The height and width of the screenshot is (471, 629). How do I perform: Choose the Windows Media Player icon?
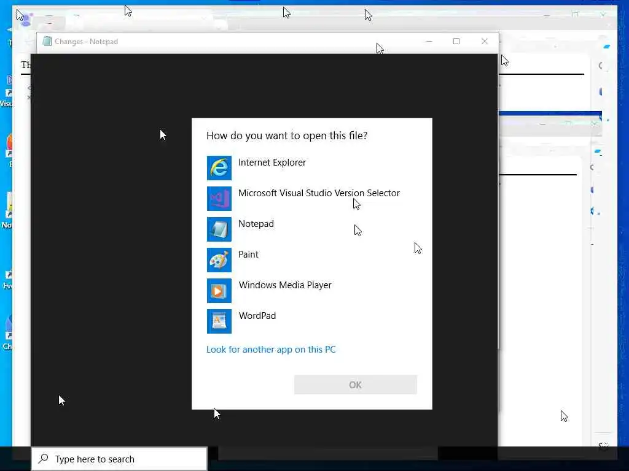click(x=219, y=290)
